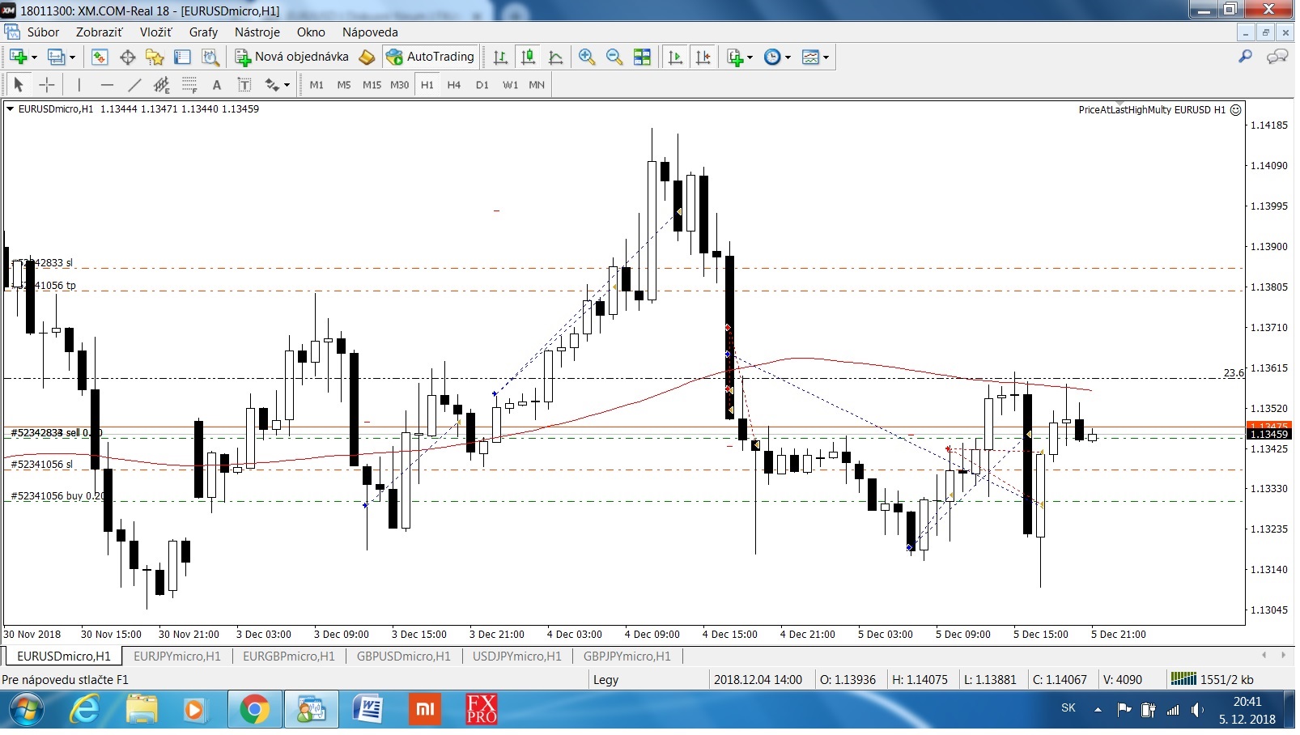1300x735 pixels.
Task: Open the Súbor menu
Action: (x=43, y=32)
